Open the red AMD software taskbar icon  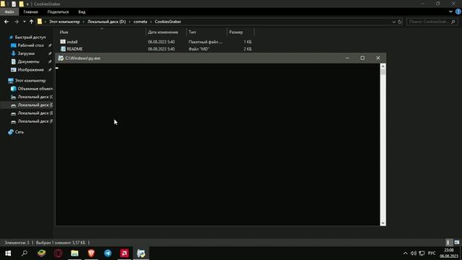(124, 253)
